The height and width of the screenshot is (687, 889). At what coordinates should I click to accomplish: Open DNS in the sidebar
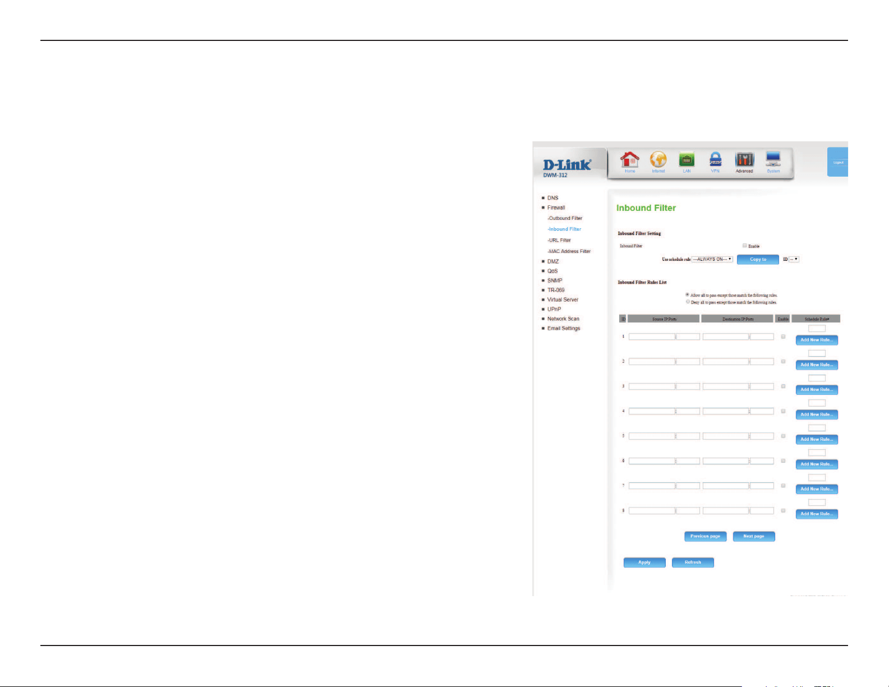(x=553, y=198)
